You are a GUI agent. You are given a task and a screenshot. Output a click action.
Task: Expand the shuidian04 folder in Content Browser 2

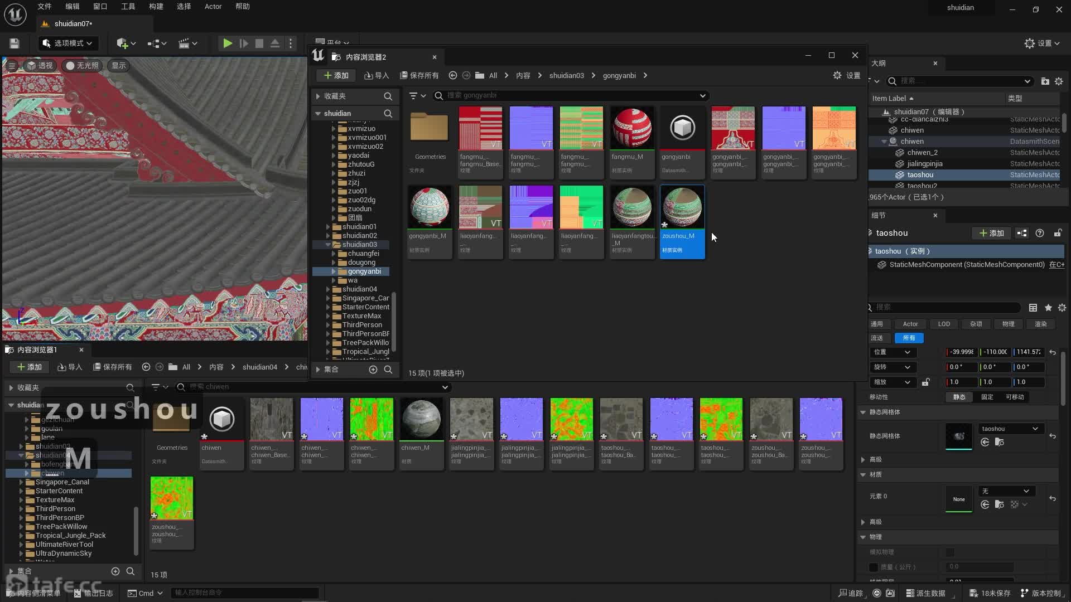pos(328,289)
